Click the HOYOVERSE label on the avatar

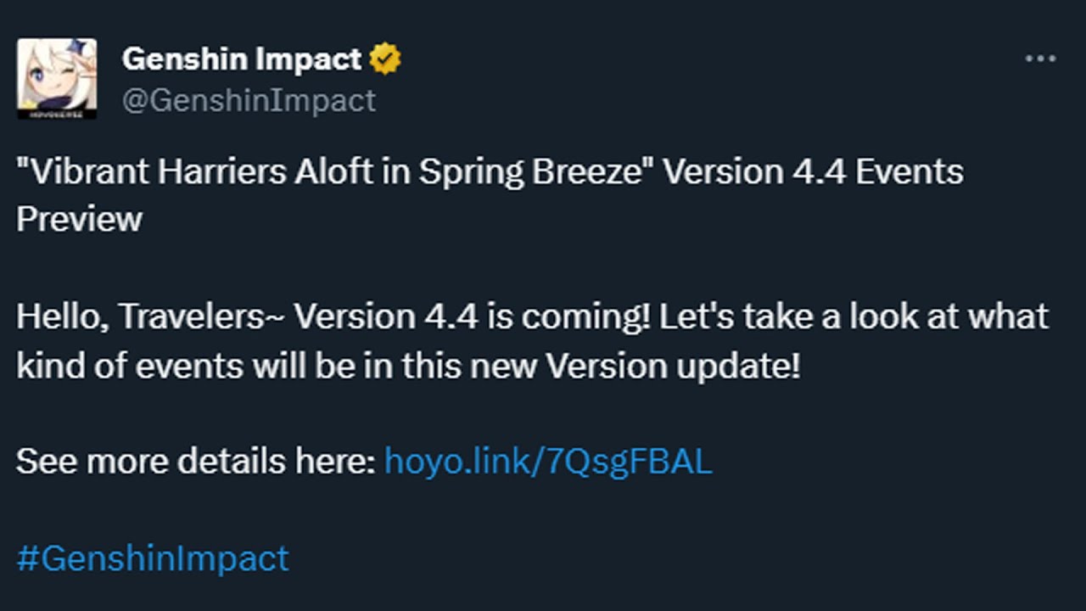tap(57, 114)
